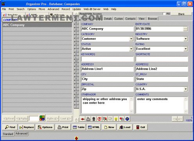This screenshot has height=141, width=194.
Task: Click the Load button
Action: pyautogui.click(x=125, y=127)
